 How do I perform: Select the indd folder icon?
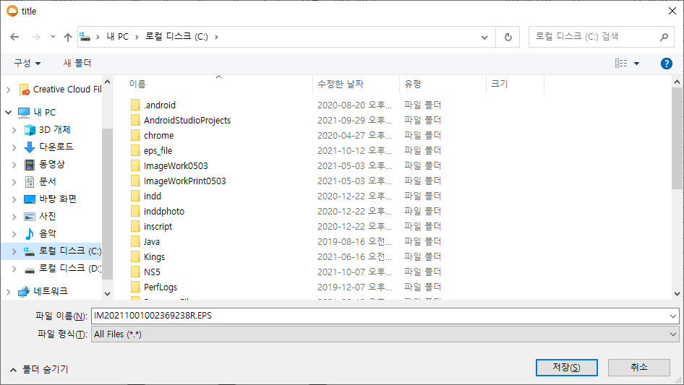tap(136, 196)
